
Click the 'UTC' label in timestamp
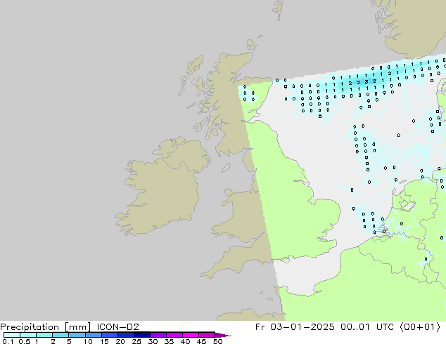pyautogui.click(x=385, y=327)
